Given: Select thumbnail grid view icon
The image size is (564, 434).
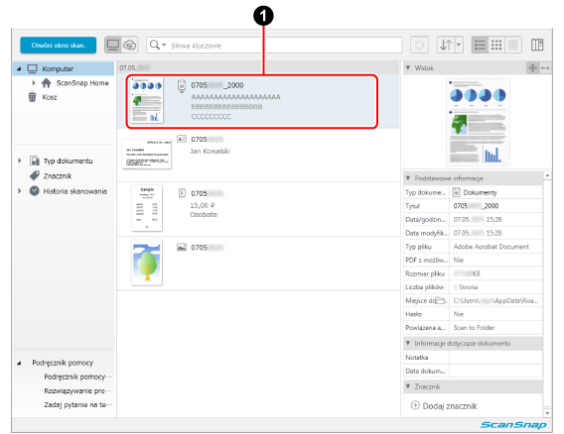Looking at the screenshot, I should (496, 46).
